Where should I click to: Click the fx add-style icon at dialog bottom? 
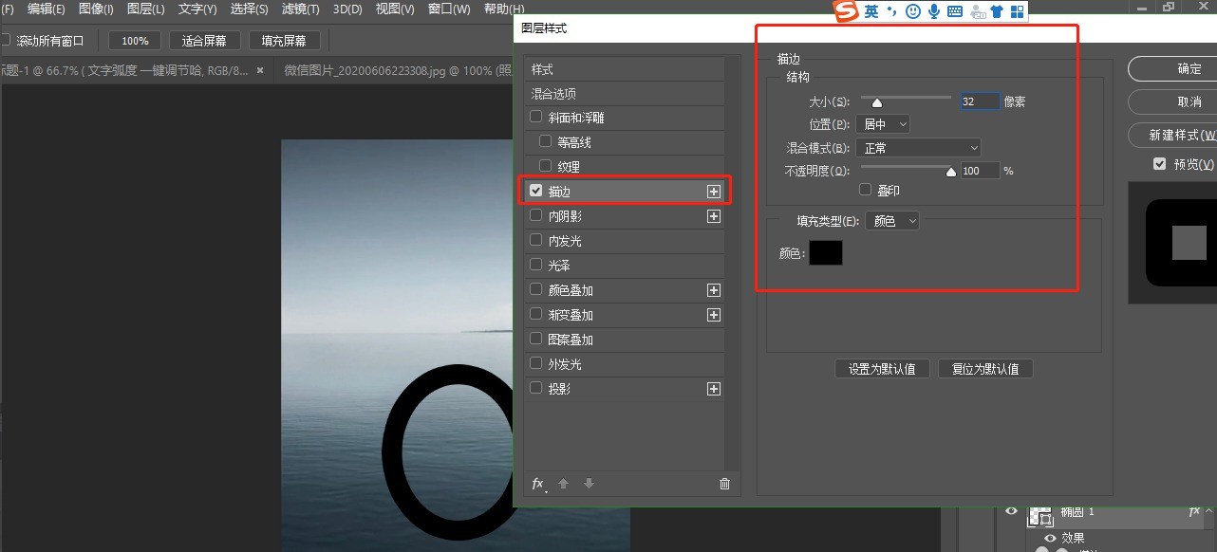[538, 484]
